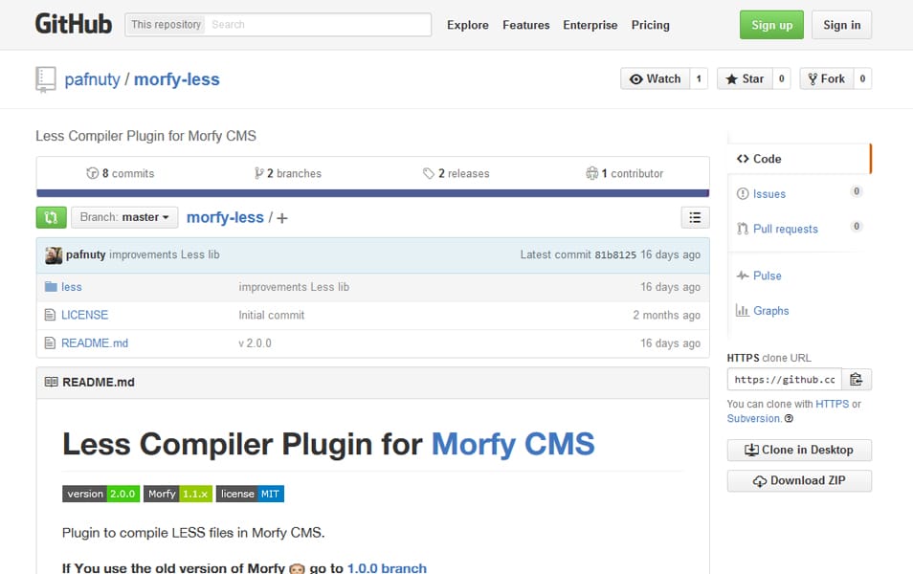This screenshot has width=913, height=574.
Task: Download the repository as ZIP
Action: pos(799,480)
